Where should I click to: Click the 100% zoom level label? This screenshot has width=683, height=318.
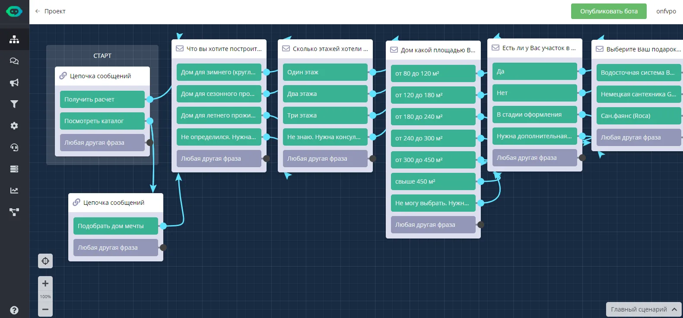45,296
